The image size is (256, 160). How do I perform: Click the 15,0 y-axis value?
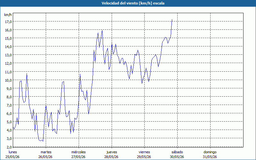8,38
